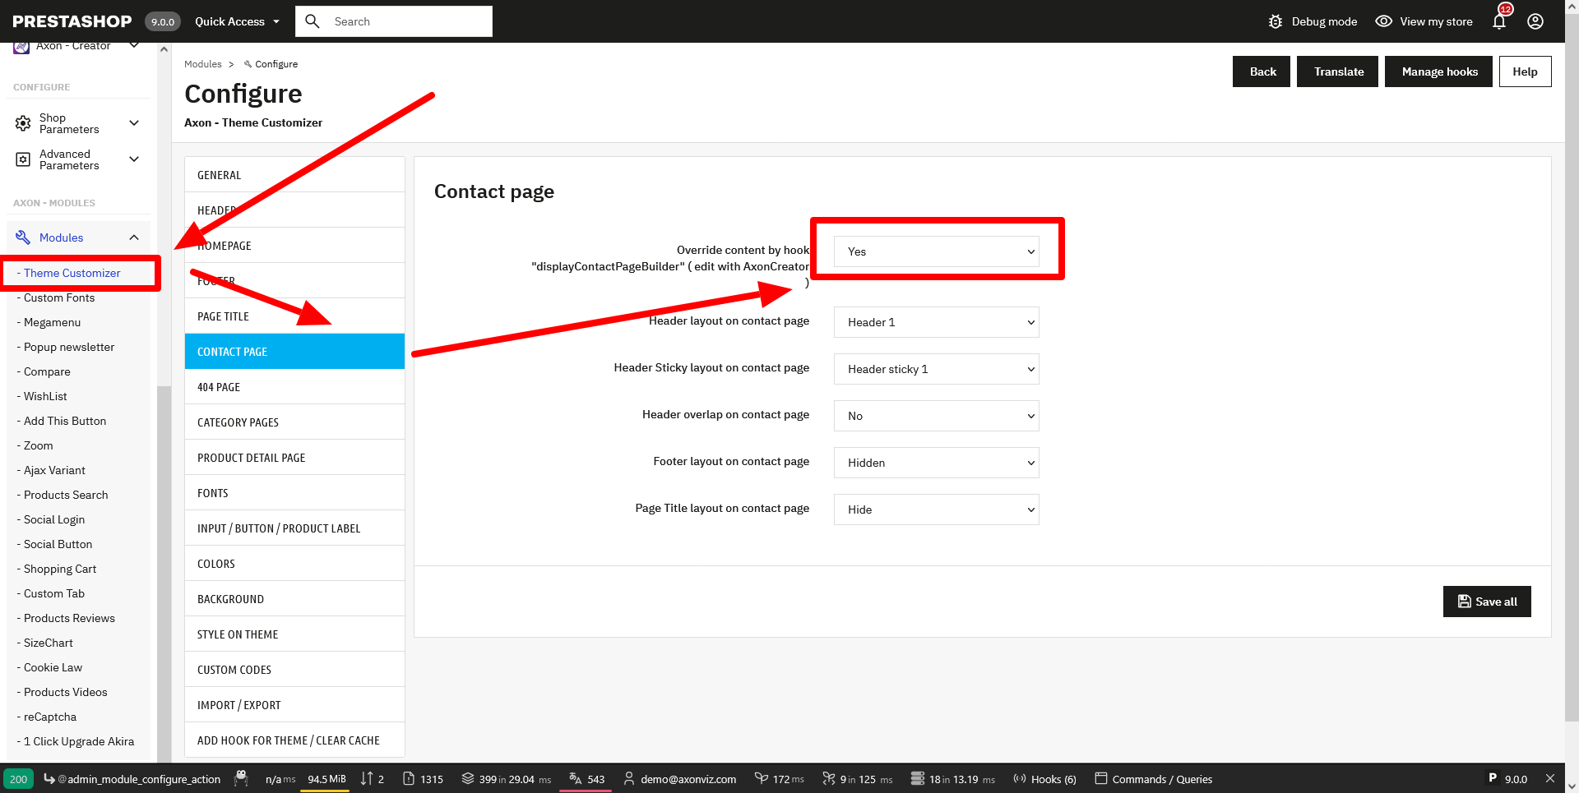Viewport: 1579px width, 793px height.
Task: Collapse the Modules menu
Action: [x=134, y=237]
